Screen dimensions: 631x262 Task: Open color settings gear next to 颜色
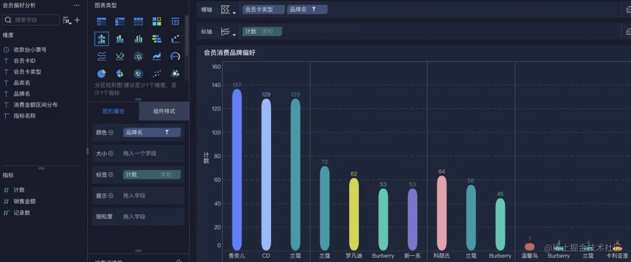click(x=111, y=132)
